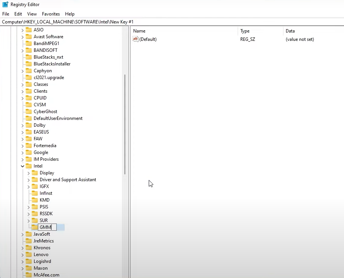Click the CyberGhost folder icon
Screen dimensions: 344x278
(28, 112)
